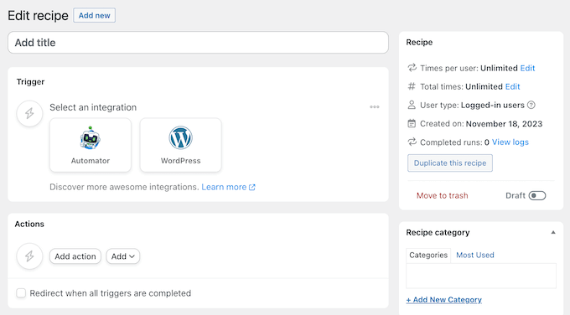This screenshot has width=570, height=315.
Task: Click the 'Logged-in users' value
Action: [493, 105]
